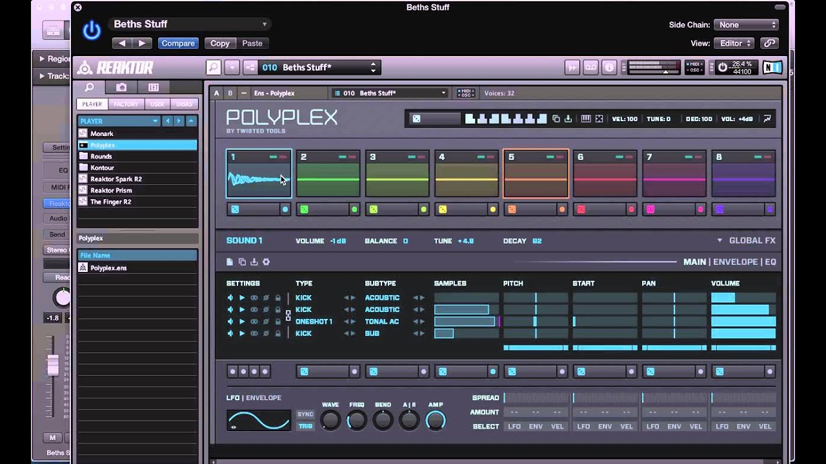826x464 pixels.
Task: Click the Paste button
Action: pos(252,43)
